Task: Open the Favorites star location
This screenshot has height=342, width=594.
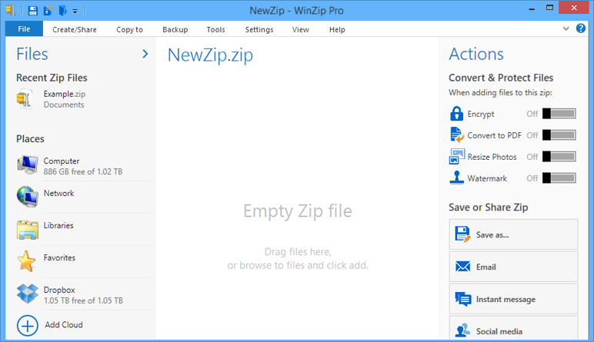Action: tap(28, 261)
